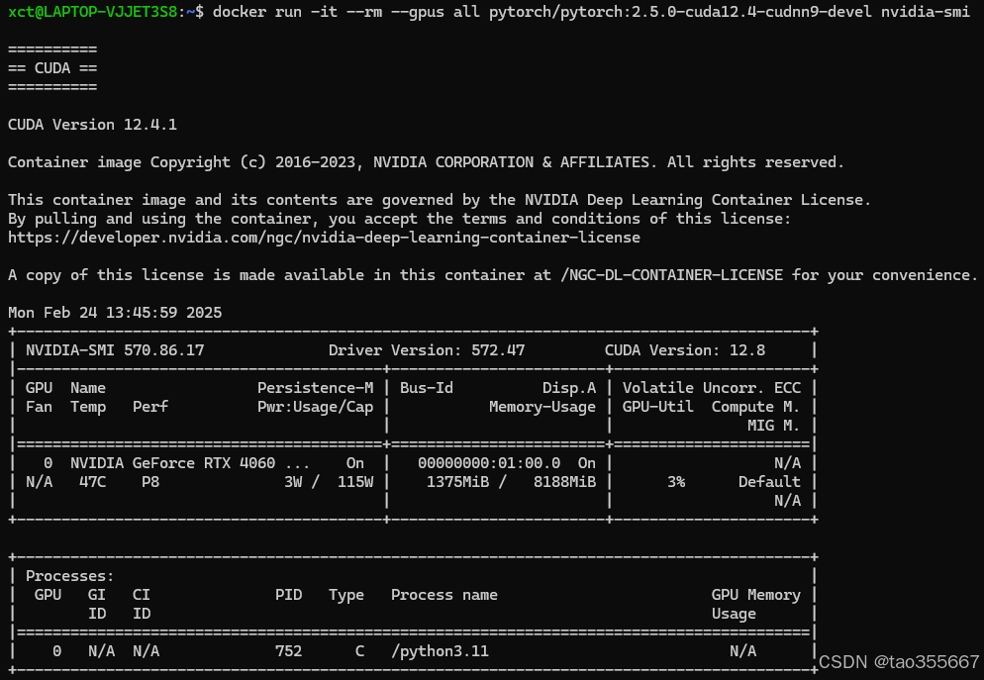
Task: Click the Bus-Id value 00000000:01:00.0
Action: (x=489, y=463)
